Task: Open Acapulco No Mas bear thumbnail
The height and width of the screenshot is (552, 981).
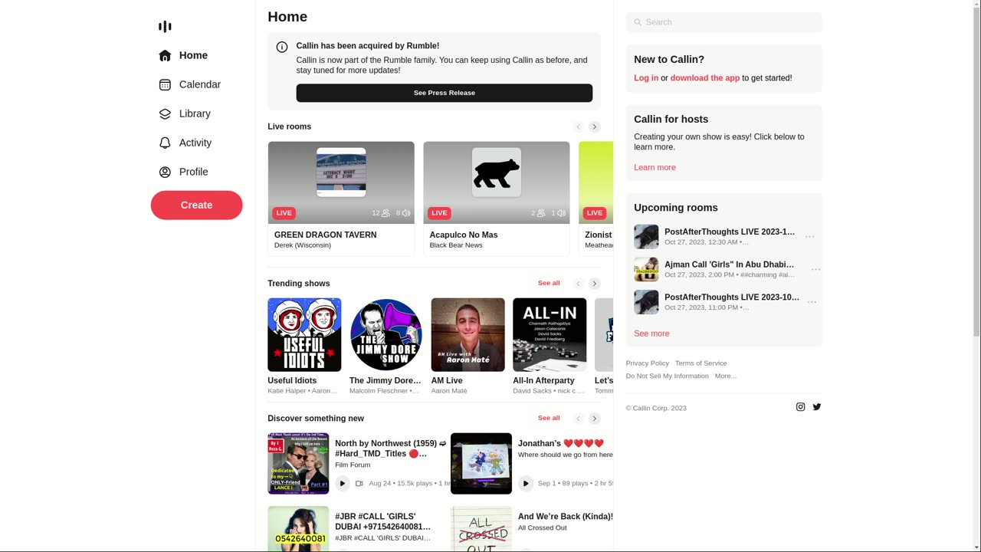Action: [x=497, y=172]
